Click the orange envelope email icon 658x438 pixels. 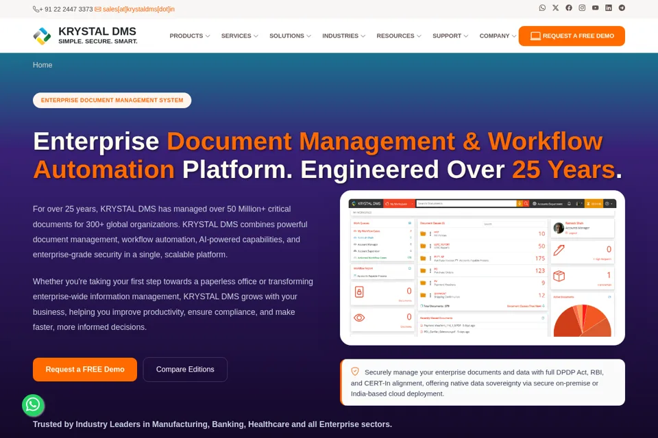click(98, 9)
